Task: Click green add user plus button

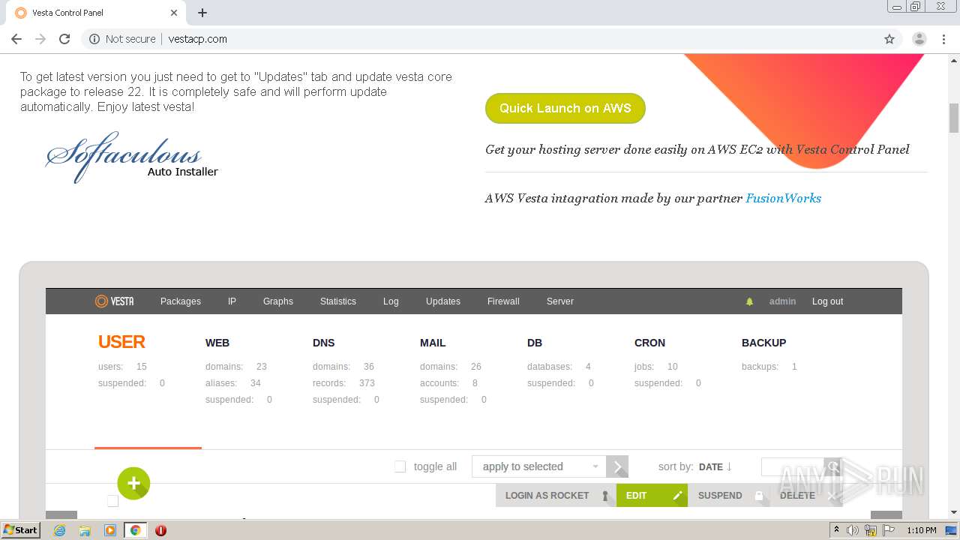Action: pyautogui.click(x=133, y=484)
